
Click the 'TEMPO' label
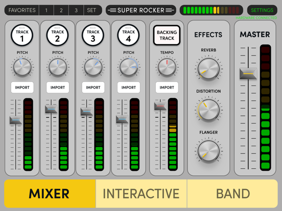(x=167, y=52)
